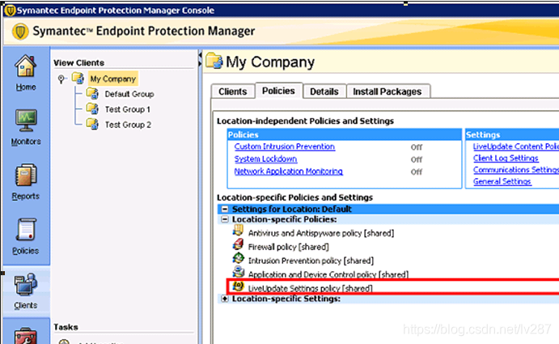Click the Test Group 2 folder icon
This screenshot has width=559, height=344.
[x=92, y=124]
